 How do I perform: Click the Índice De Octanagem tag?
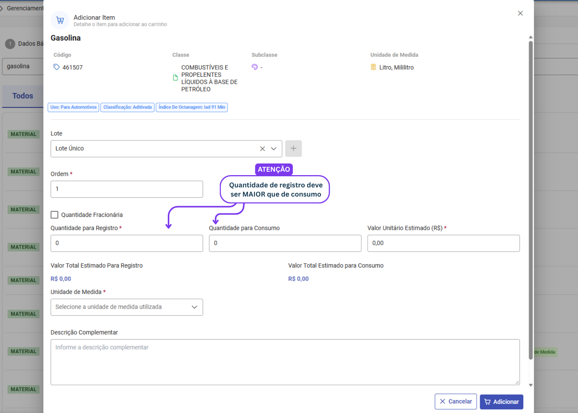[x=192, y=107]
